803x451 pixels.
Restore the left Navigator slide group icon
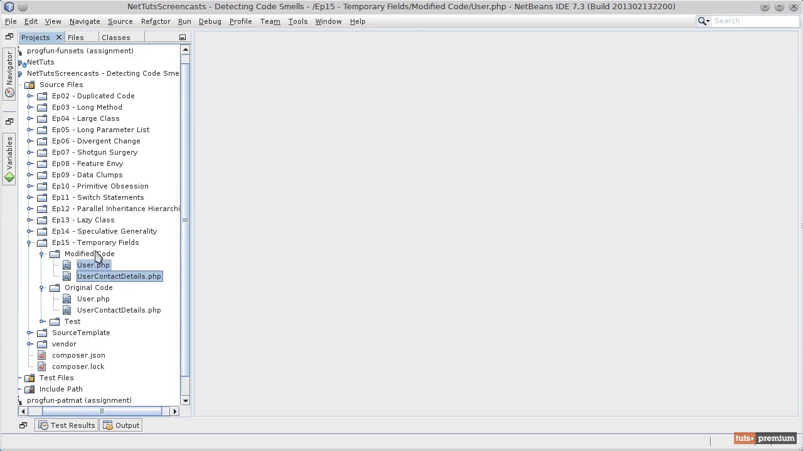click(9, 37)
